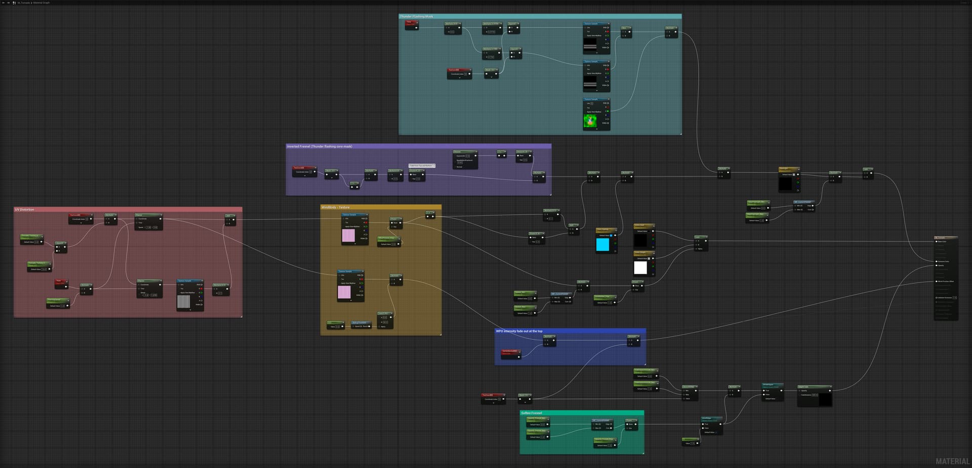Click the green noise texture preview thumbnail
Viewport: 972px width, 468px height.
(x=590, y=121)
